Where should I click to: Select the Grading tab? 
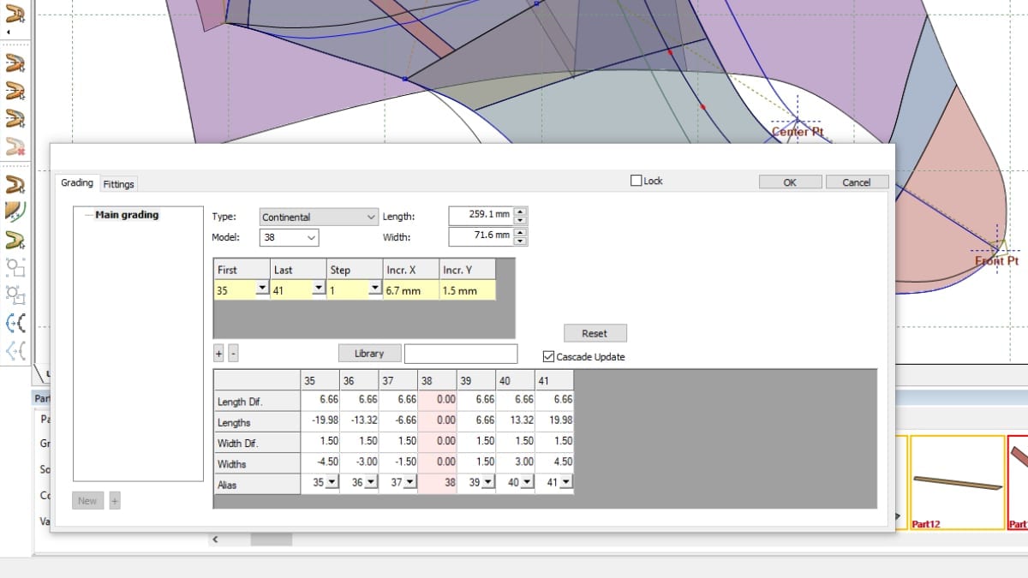click(x=76, y=182)
